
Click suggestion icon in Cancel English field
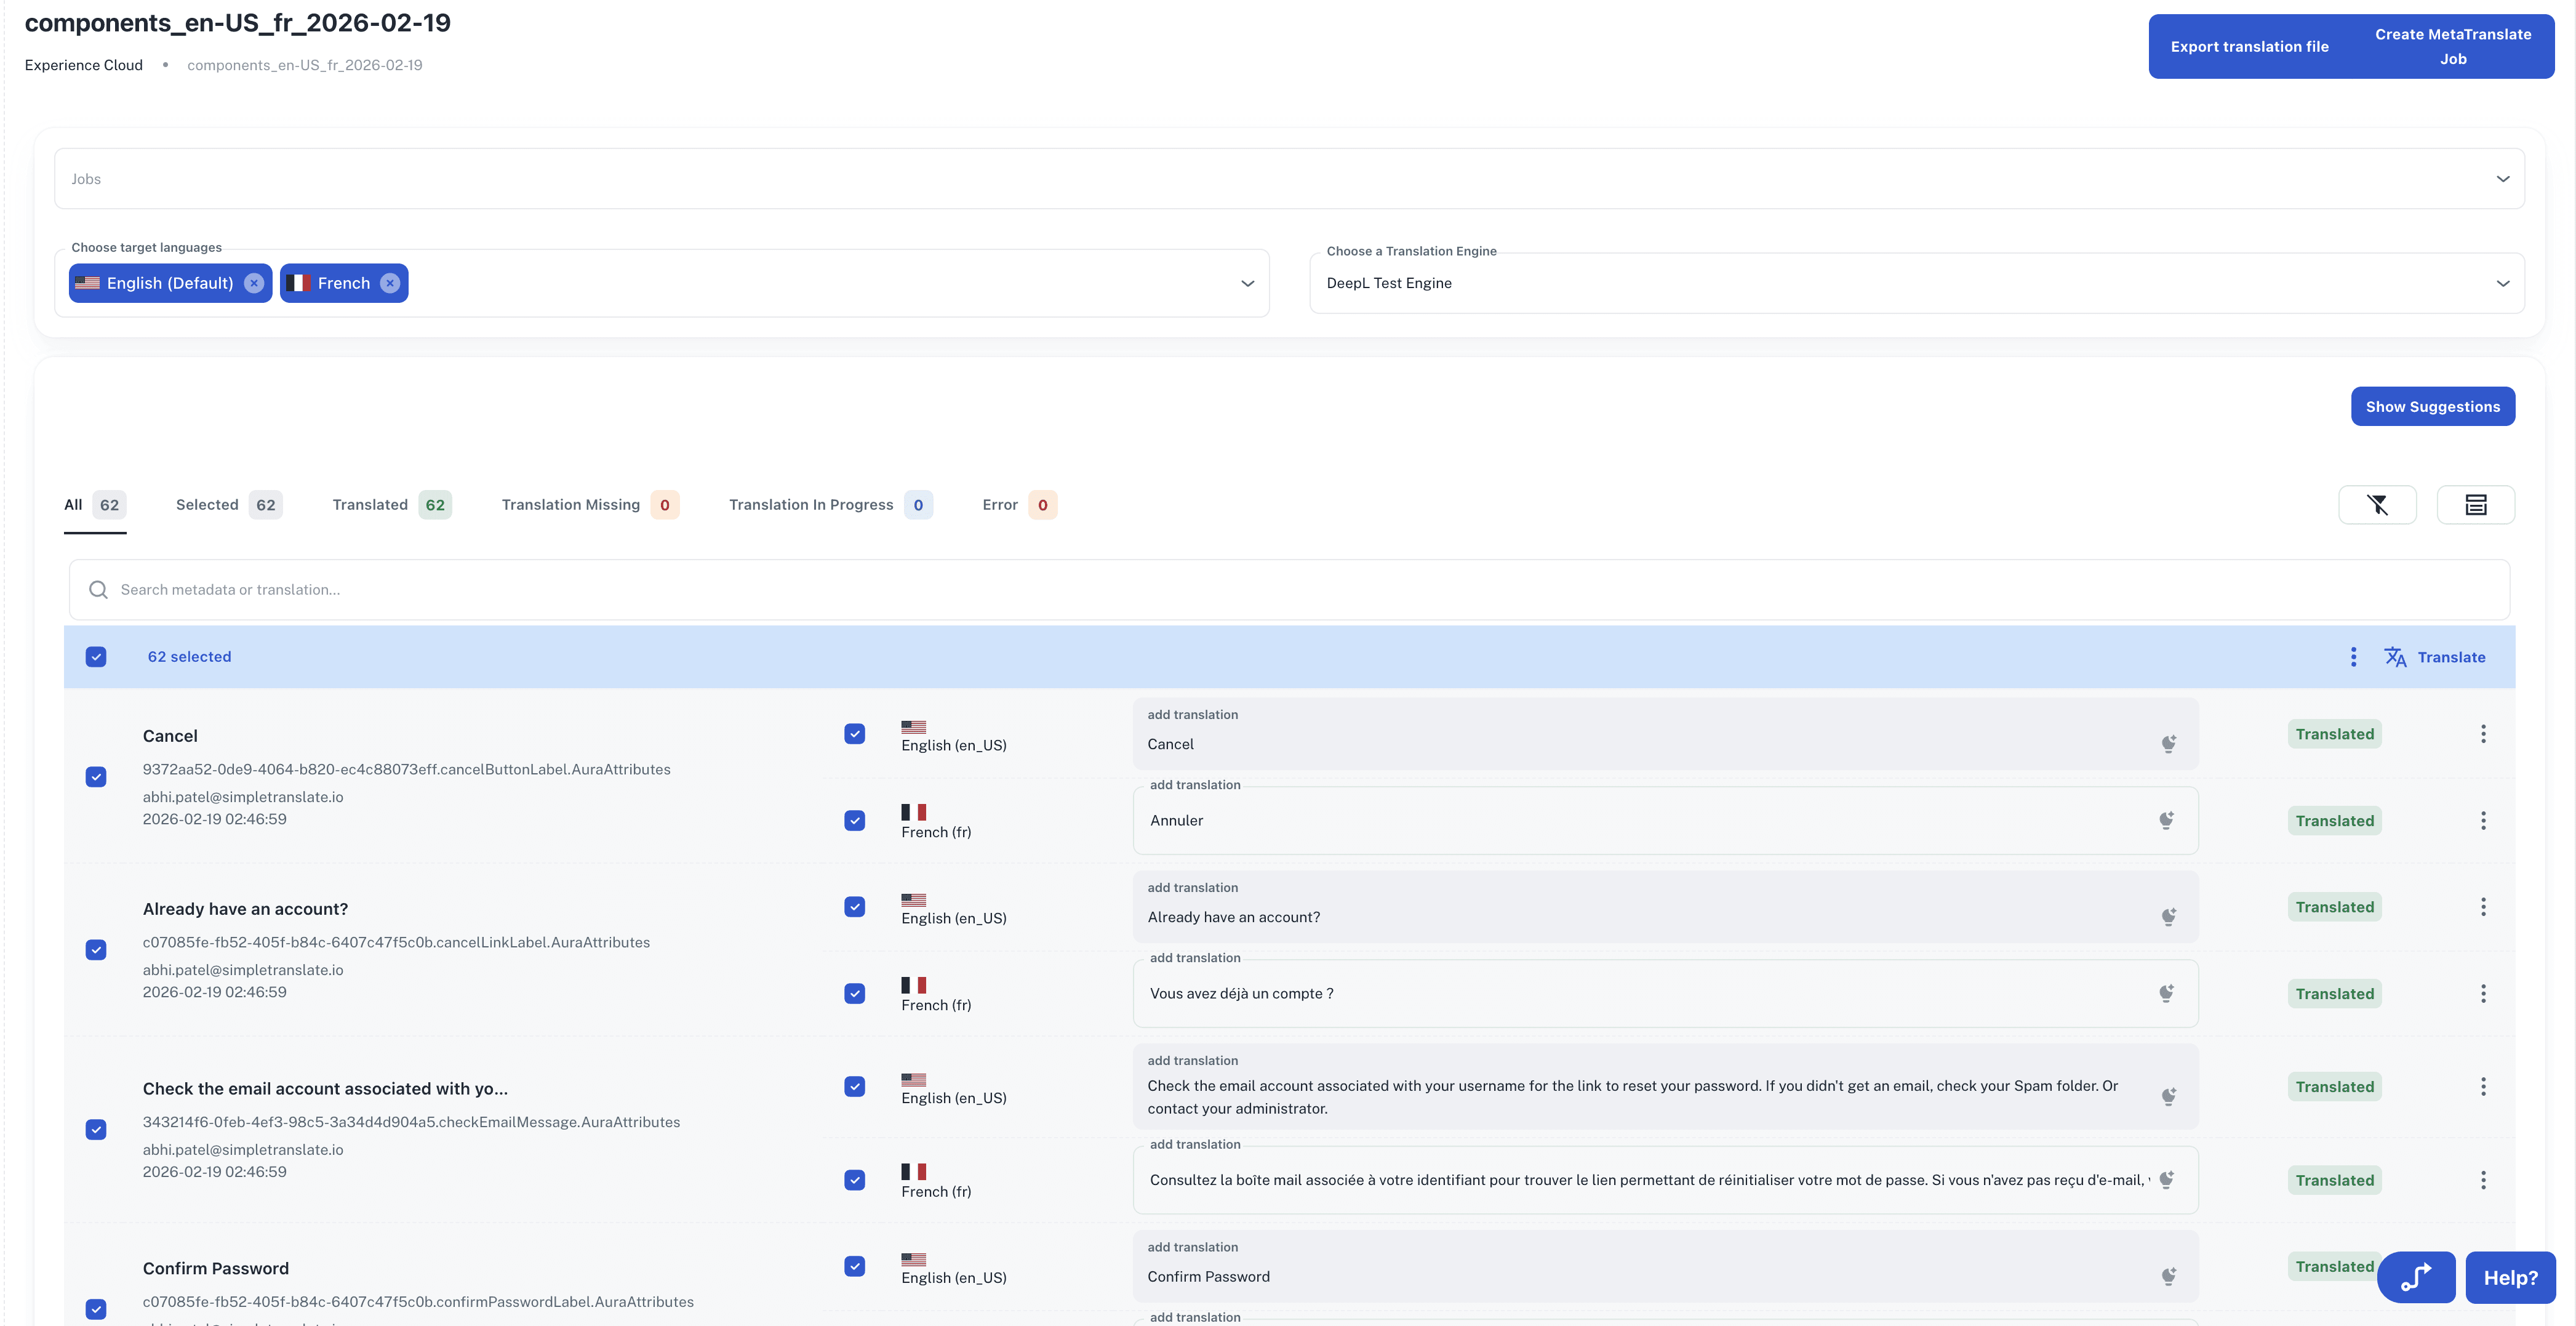tap(2168, 744)
